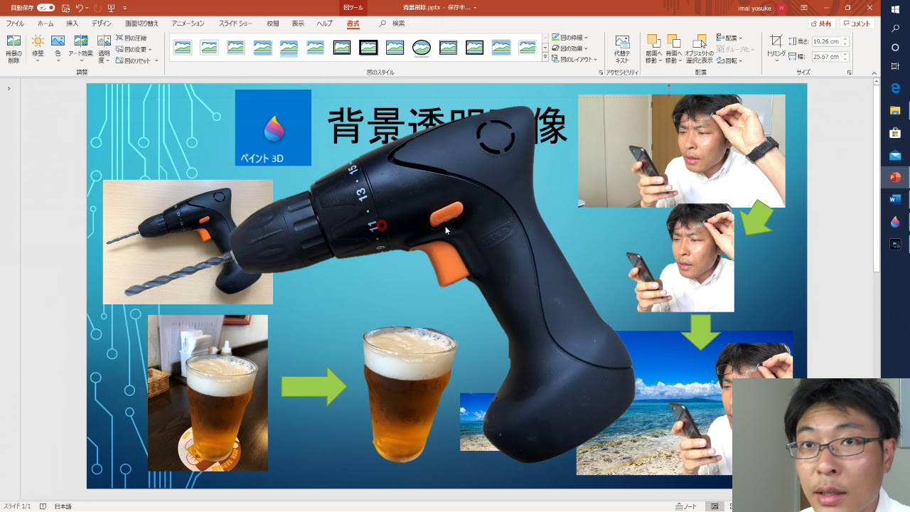Click the トリミング (Crop) tool
This screenshot has height=512, width=910.
coord(776,48)
